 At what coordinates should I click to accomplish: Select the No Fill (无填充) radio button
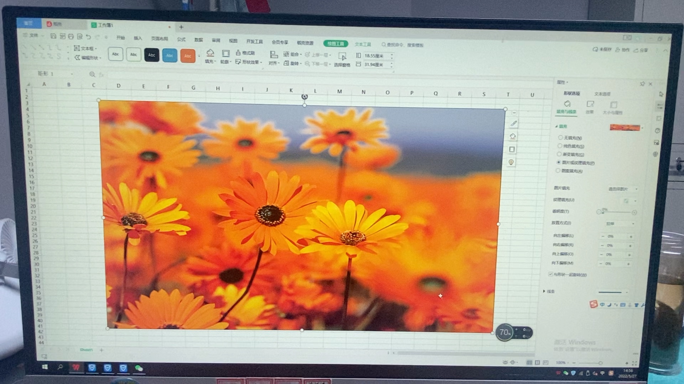[560, 138]
